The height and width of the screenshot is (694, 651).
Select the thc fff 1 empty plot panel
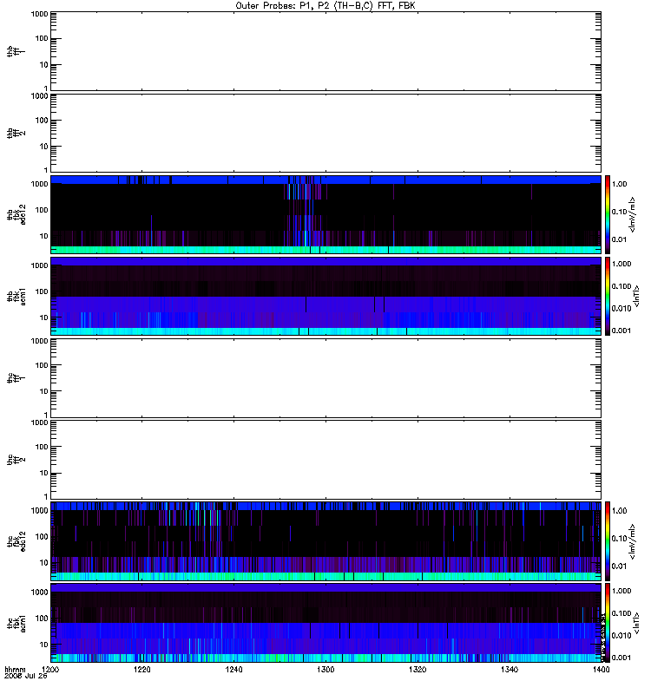tap(325, 378)
